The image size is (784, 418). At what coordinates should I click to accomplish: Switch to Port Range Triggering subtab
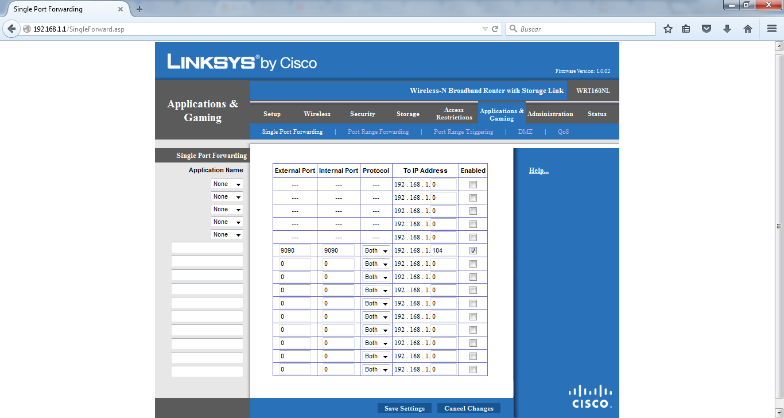463,131
